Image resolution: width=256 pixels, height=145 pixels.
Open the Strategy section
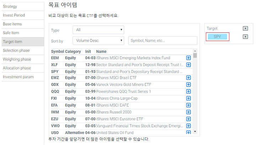[23, 6]
